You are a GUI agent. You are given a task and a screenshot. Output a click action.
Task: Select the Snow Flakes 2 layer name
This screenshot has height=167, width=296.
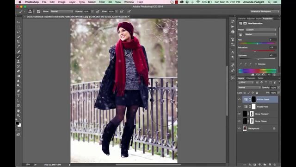pos(262,114)
